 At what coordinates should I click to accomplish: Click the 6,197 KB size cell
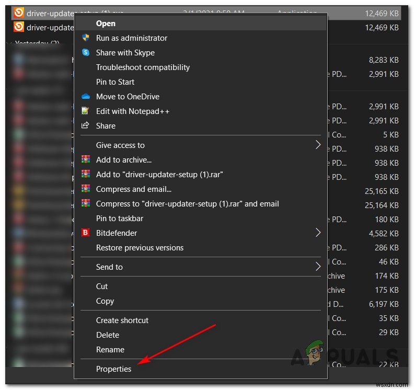click(x=384, y=304)
